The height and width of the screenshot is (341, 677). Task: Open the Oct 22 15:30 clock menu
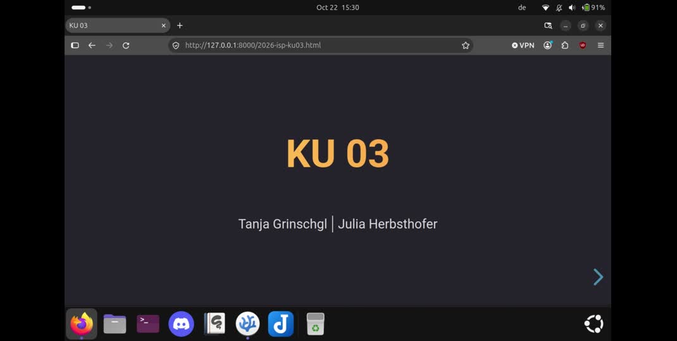(338, 8)
